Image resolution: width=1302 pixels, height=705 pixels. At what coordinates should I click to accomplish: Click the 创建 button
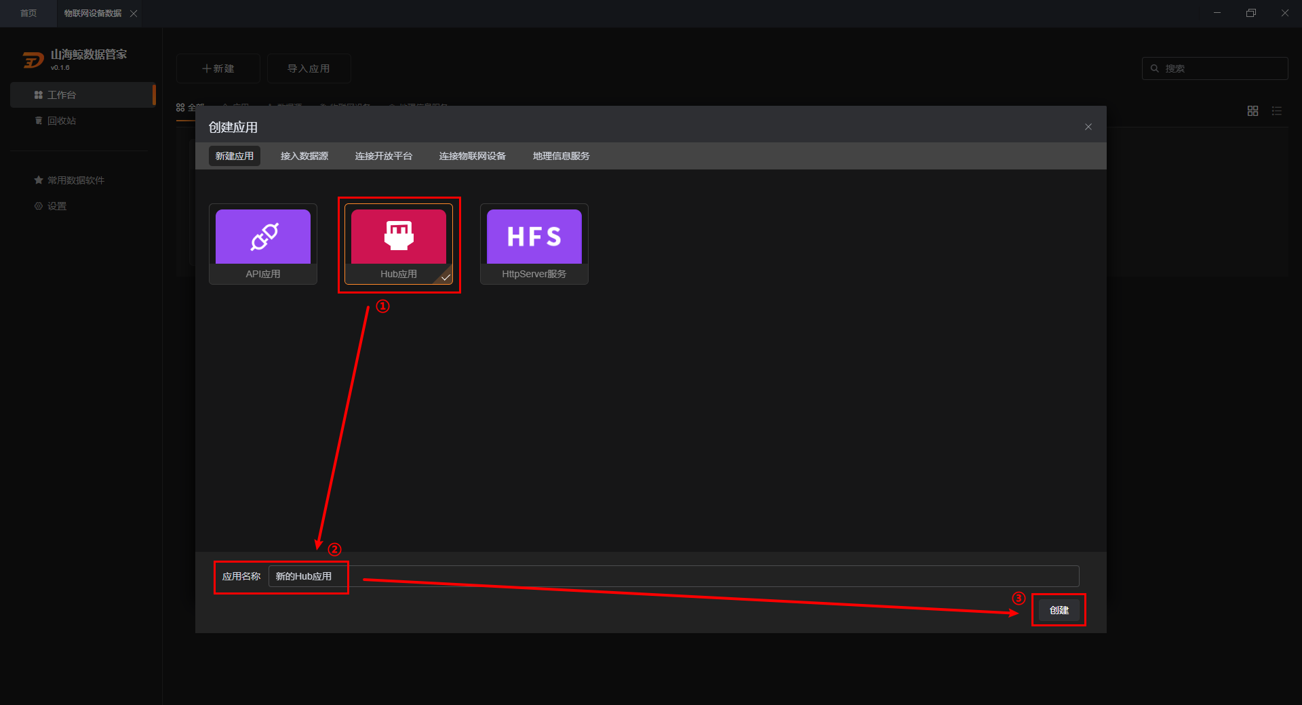[1059, 610]
